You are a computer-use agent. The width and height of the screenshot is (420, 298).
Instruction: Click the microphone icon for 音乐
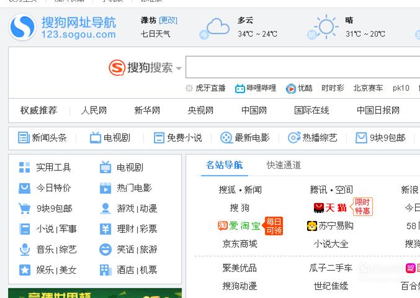(x=25, y=250)
